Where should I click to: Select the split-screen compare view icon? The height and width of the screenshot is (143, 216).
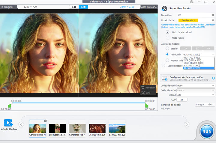click(x=83, y=7)
